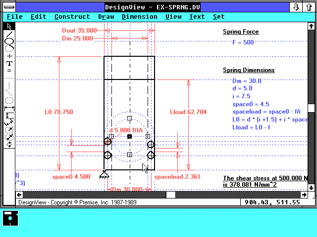This screenshot has height=237, width=317.
Task: Click the 'is 378.081 N/mm^2' text
Action: (x=250, y=185)
